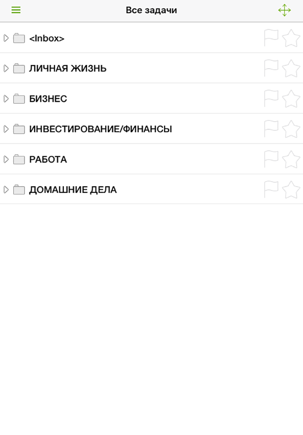Open the ДОМАШНИЕ ДЕЛА item
The image size is (303, 435).
151,190
